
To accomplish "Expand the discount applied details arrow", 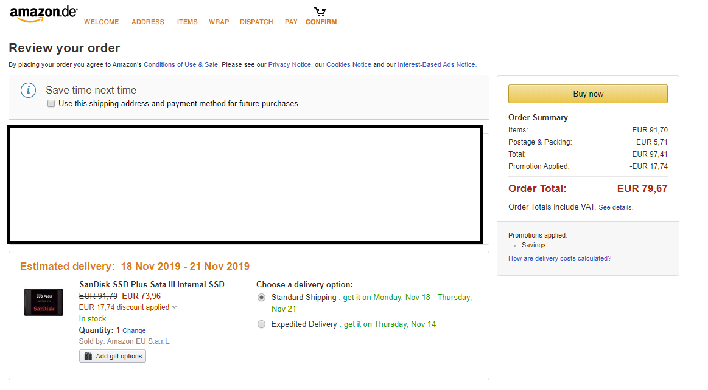I will pos(175,307).
